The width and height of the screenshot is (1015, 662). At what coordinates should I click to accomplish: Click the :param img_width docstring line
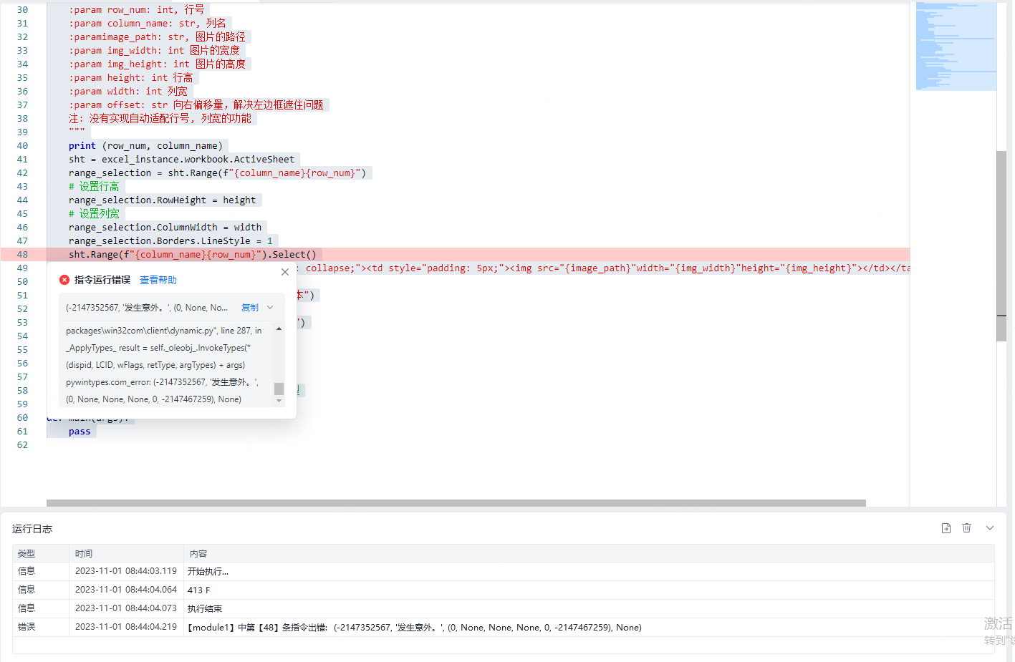[155, 51]
